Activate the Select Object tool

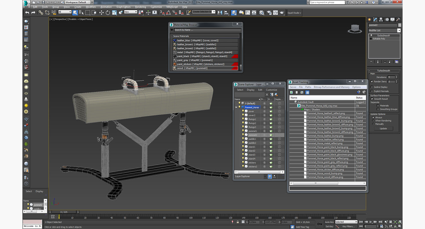pyautogui.click(x=75, y=13)
